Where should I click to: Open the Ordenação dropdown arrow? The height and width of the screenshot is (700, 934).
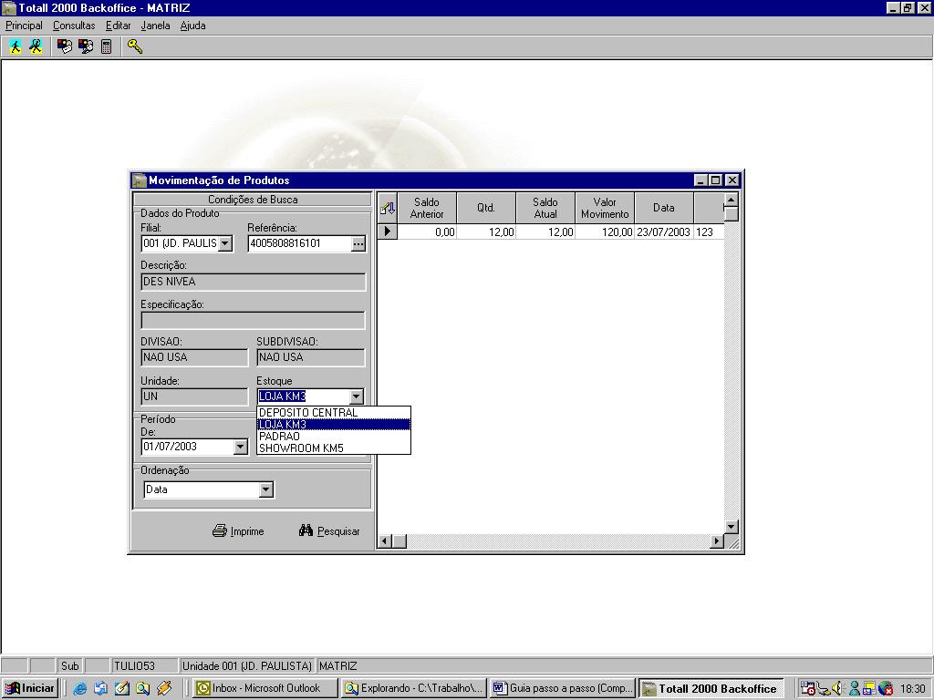265,490
